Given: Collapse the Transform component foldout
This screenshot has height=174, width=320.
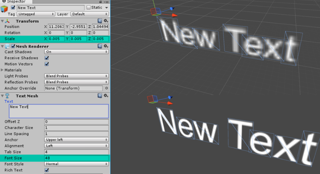Looking at the screenshot, I should [2, 21].
